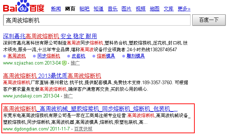This screenshot has height=135, width=228.
Task: Open 2013最优质高周波熔断机 result title
Action: pos(52,76)
